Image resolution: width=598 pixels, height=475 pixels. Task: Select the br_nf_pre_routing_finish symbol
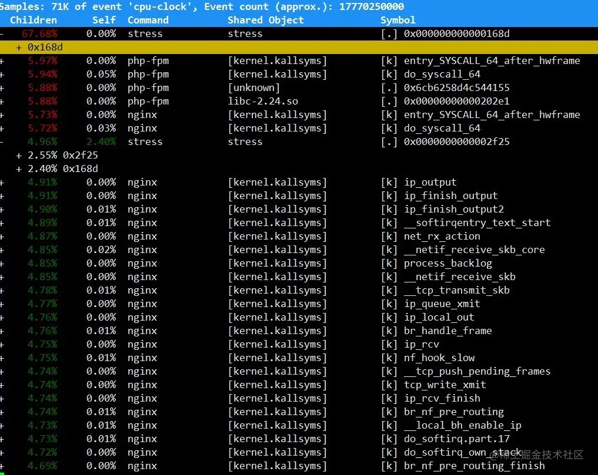pyautogui.click(x=475, y=466)
